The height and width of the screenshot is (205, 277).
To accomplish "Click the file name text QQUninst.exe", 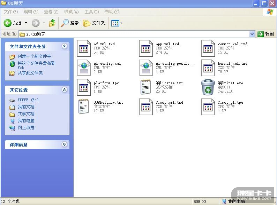I will click(230, 83).
